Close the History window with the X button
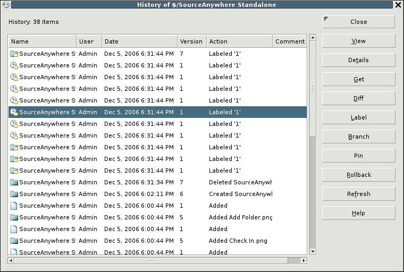The image size is (404, 272). click(398, 5)
